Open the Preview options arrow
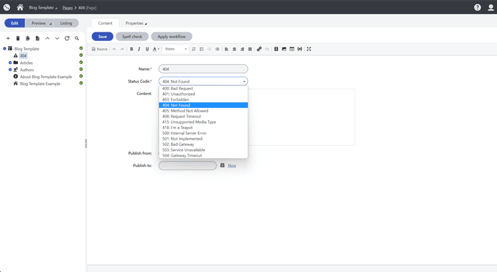Image resolution: width=497 pixels, height=272 pixels. click(x=50, y=24)
